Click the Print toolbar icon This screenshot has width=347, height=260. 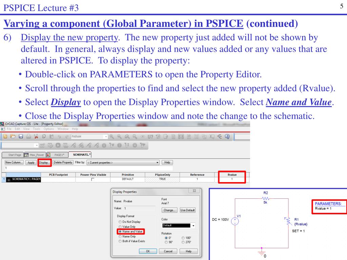tap(28, 137)
